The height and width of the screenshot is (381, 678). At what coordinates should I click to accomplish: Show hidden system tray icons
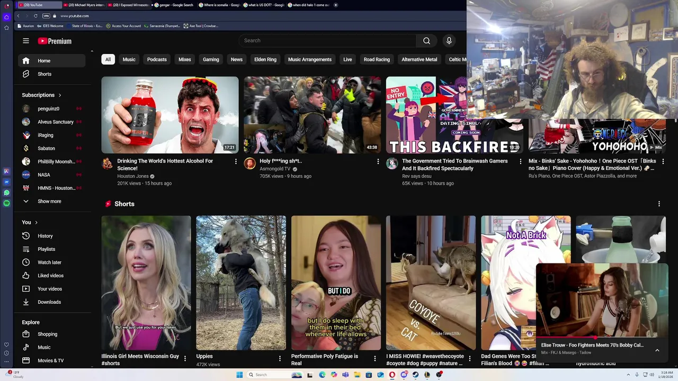coord(628,375)
